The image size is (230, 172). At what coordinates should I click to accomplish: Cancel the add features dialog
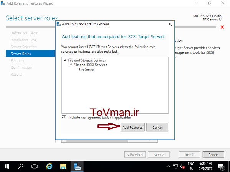[157, 127]
